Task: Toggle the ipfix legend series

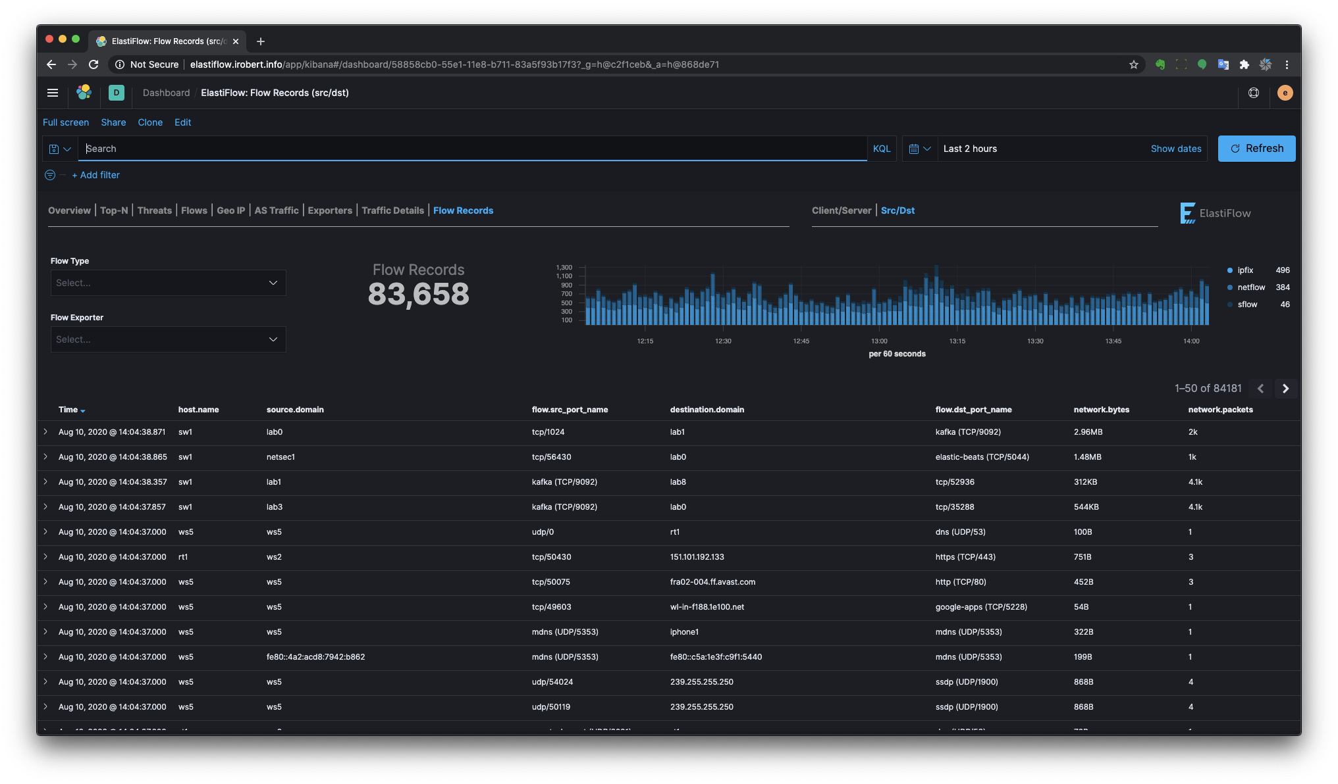Action: point(1245,270)
